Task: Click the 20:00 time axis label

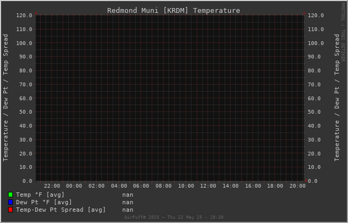Action: (x=298, y=186)
